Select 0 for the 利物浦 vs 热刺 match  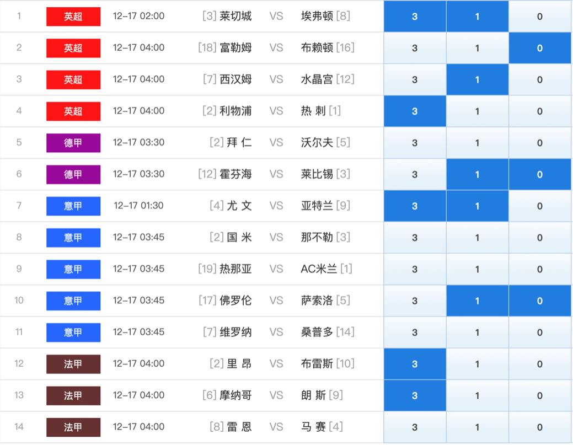pyautogui.click(x=540, y=111)
